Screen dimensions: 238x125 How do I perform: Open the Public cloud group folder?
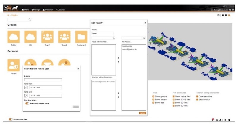tap(13, 37)
